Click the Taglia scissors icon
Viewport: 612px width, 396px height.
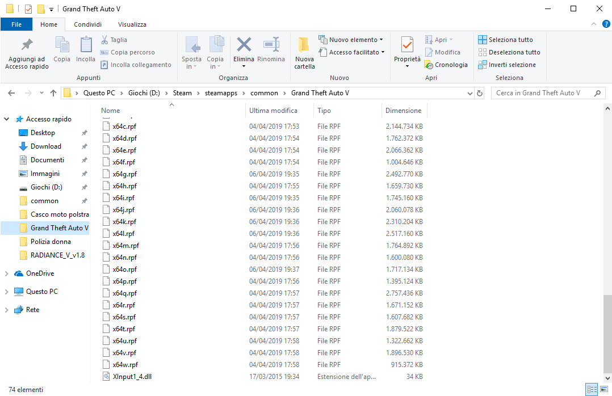tap(104, 39)
